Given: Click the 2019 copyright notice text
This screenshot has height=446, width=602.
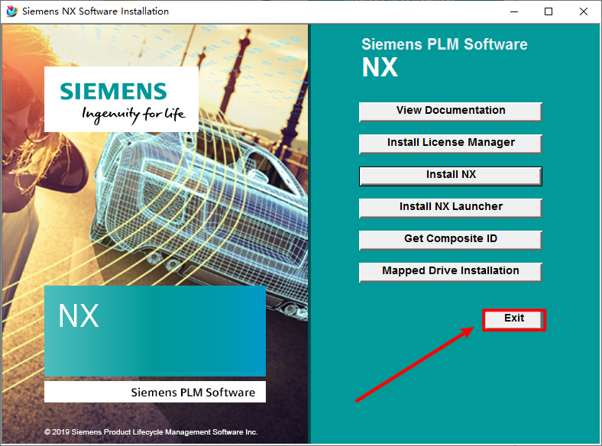Looking at the screenshot, I should (150, 432).
